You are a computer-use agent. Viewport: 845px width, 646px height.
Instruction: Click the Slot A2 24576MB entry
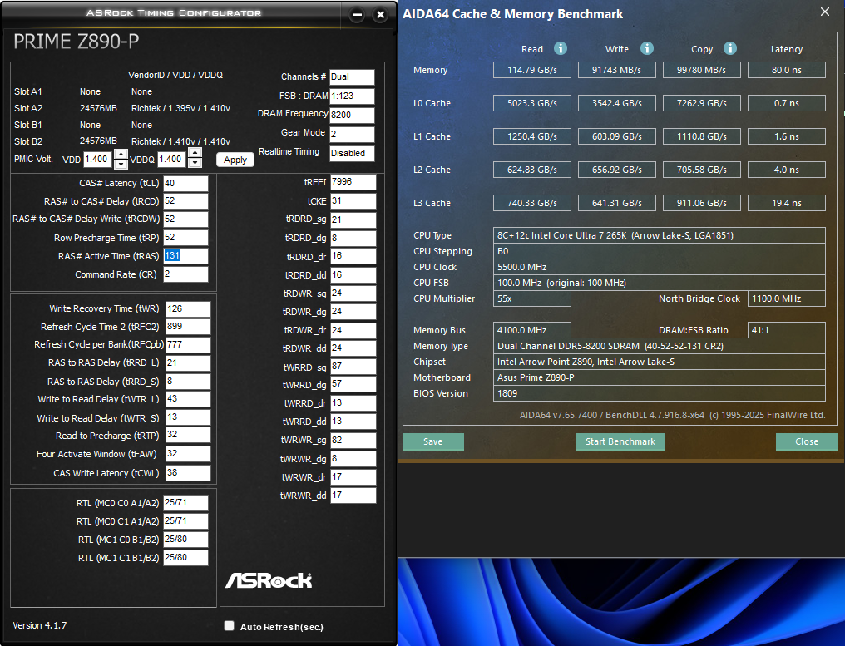coord(98,108)
